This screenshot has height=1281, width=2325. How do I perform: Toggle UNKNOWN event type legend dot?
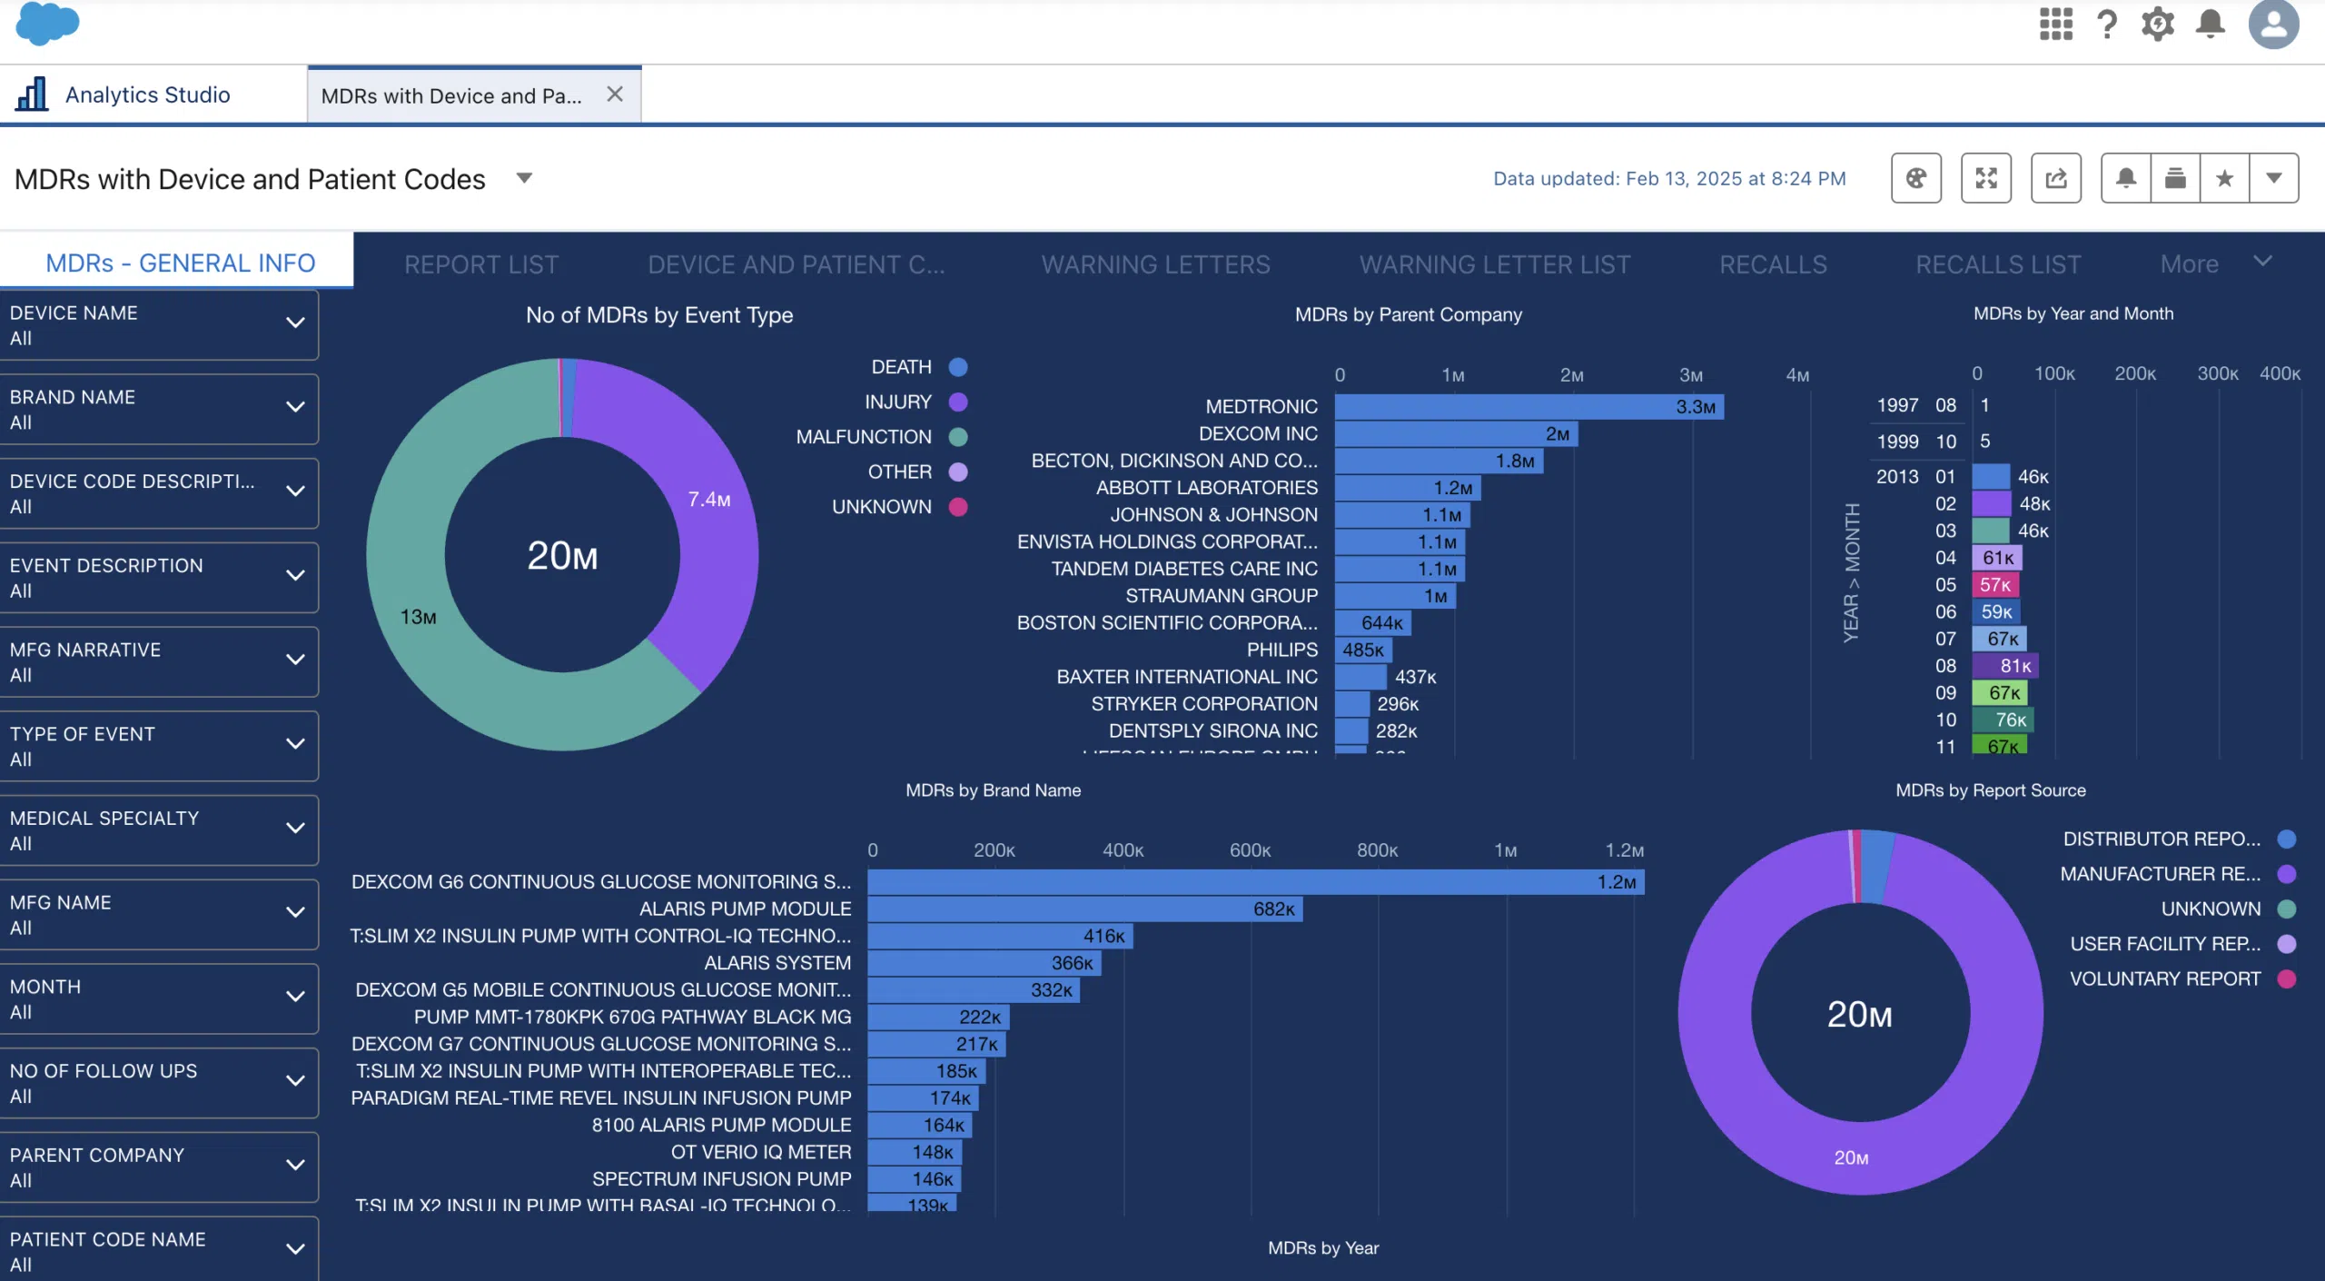957,506
